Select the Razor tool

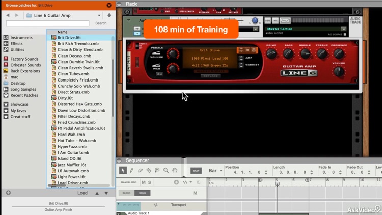click(x=149, y=170)
